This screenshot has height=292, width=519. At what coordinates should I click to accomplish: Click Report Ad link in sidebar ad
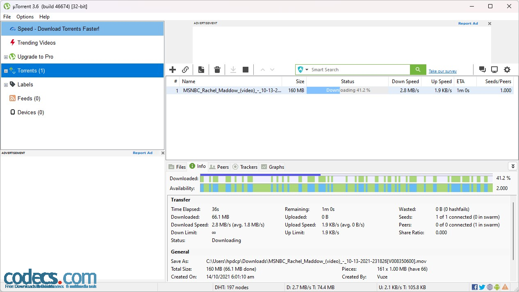(x=143, y=153)
